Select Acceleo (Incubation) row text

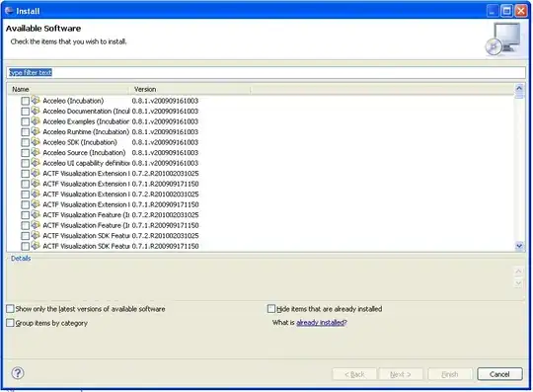pos(73,101)
